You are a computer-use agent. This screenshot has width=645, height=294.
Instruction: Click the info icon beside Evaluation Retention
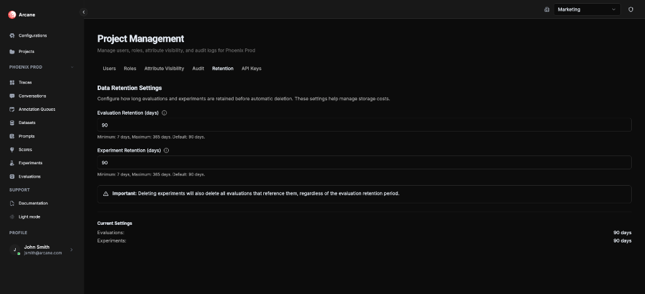(x=164, y=113)
